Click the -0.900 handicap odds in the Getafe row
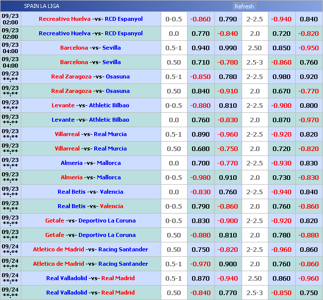 pos(228,221)
